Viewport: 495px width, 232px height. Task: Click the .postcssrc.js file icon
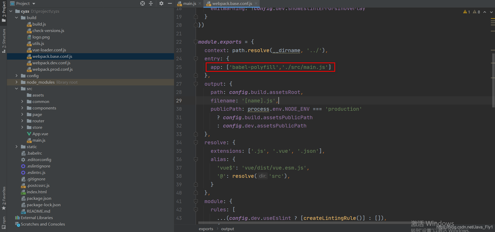coord(23,186)
